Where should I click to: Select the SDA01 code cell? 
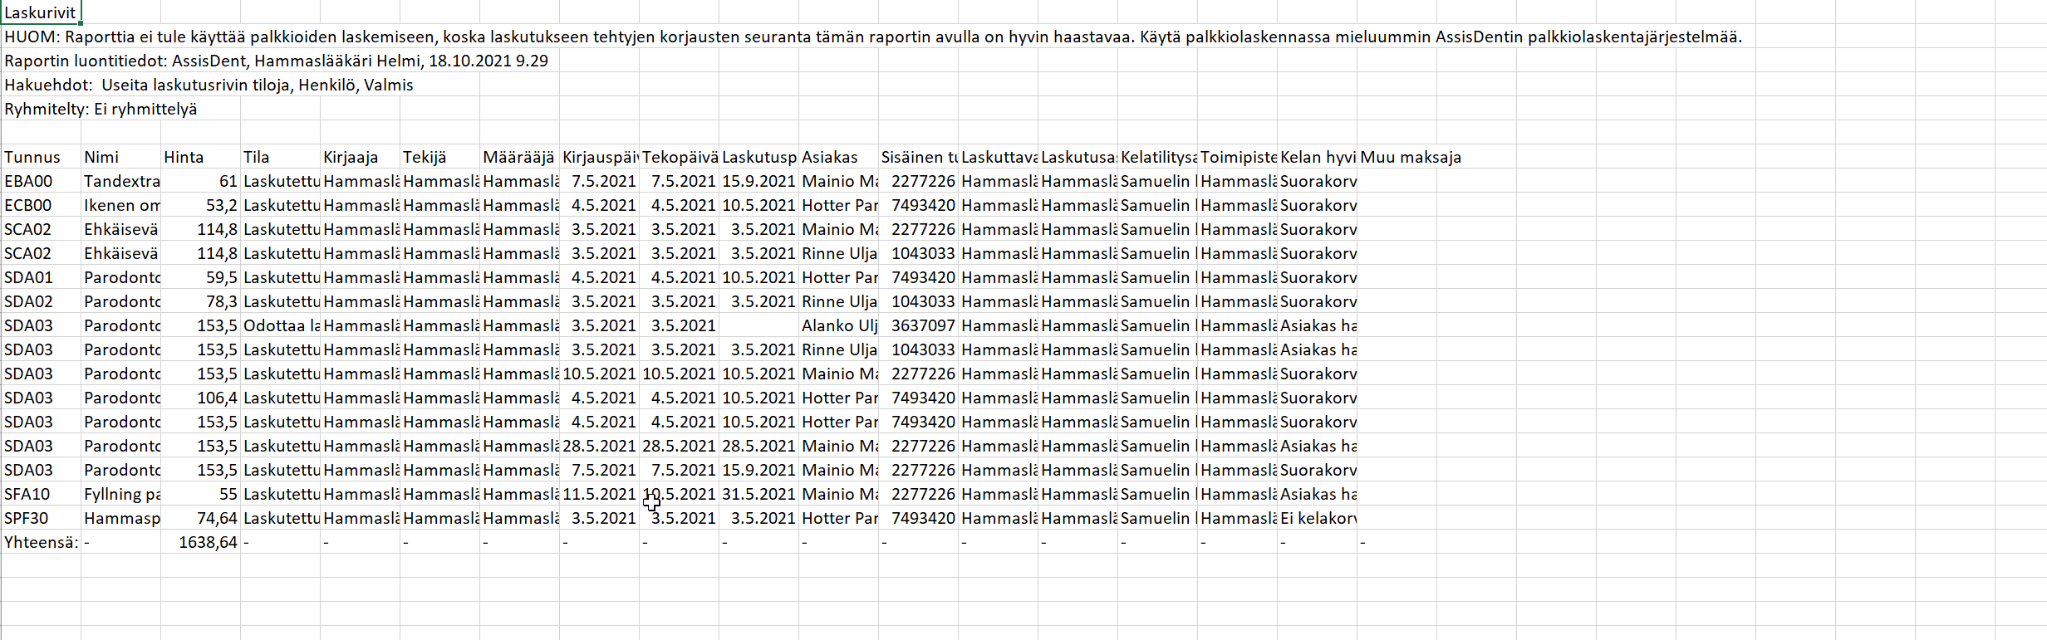tap(41, 277)
